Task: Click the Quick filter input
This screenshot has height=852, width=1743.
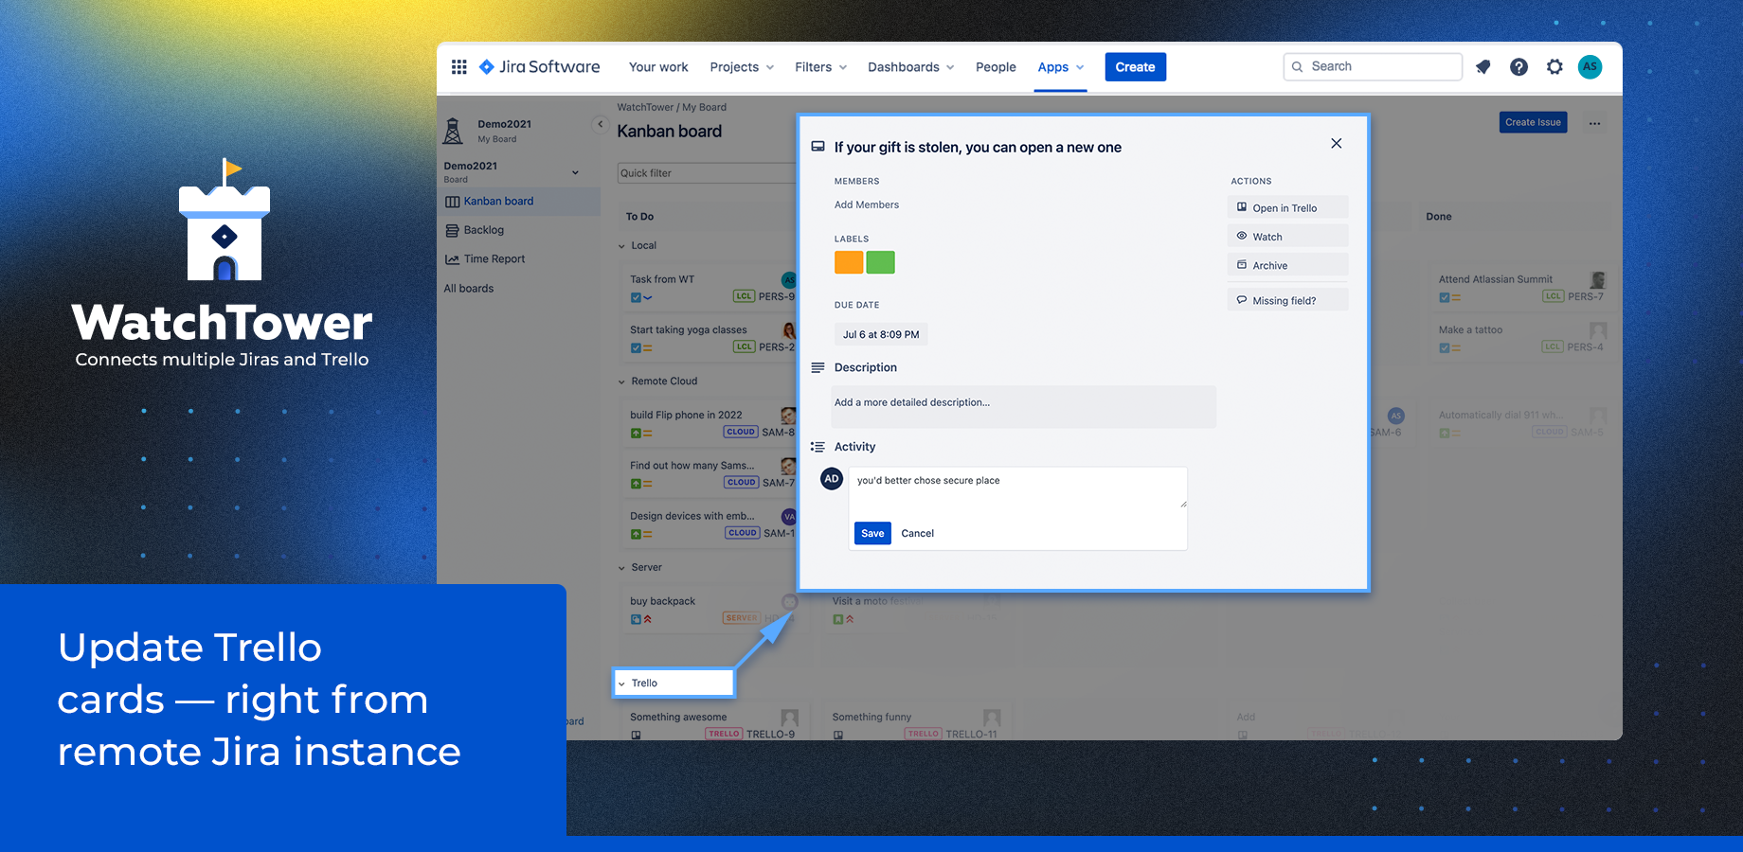Action: tap(707, 173)
